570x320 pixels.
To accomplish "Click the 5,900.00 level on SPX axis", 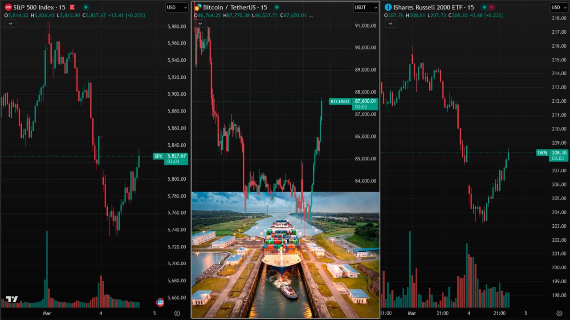I will click(177, 94).
